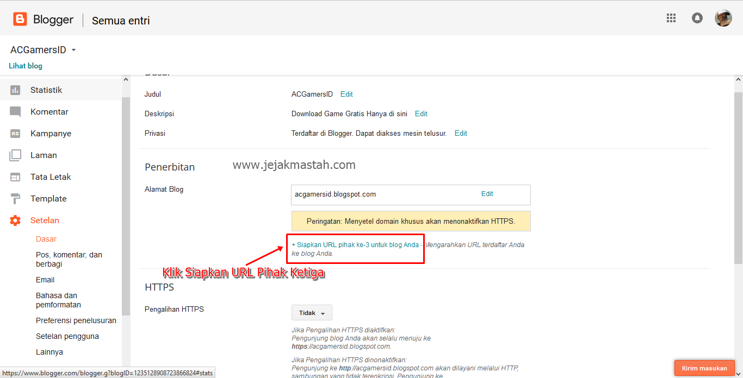Screen dimensions: 743x378
Task: Click the HTTPS section heading
Action: point(159,287)
